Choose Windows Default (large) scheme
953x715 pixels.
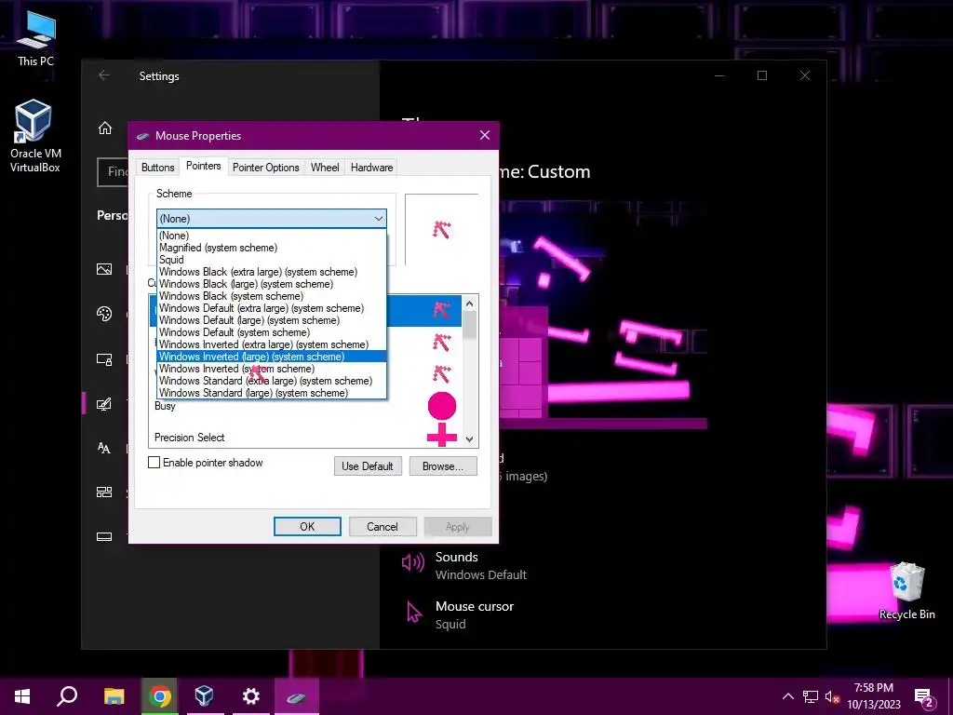point(271,320)
